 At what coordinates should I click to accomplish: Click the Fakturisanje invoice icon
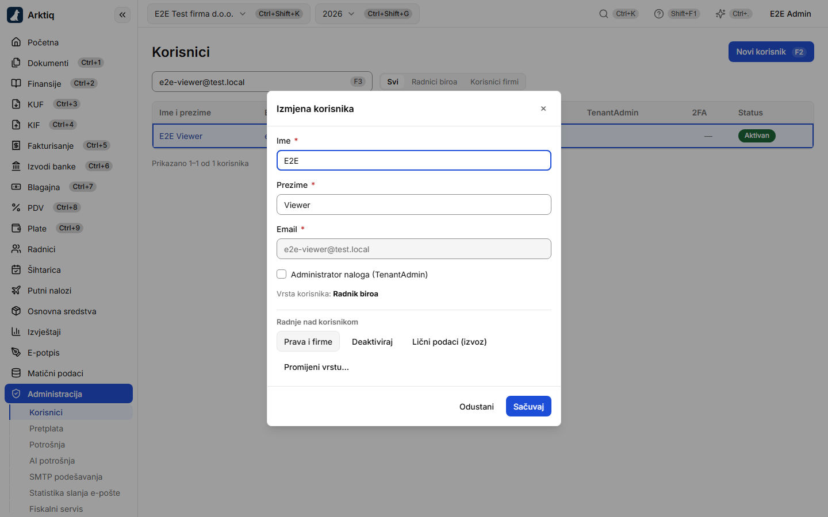(16, 145)
